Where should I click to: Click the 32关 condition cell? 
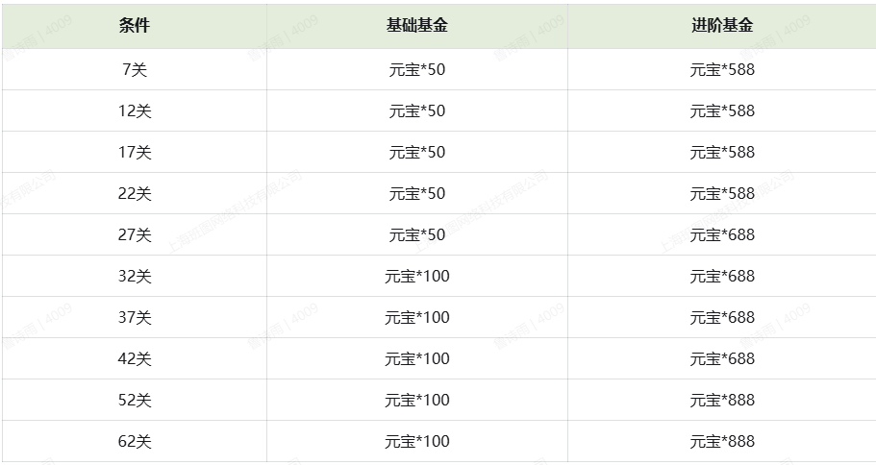(x=135, y=277)
